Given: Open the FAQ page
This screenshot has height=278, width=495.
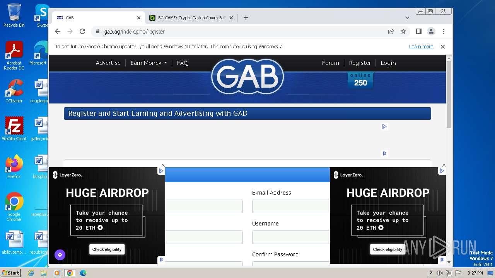Looking at the screenshot, I should pos(182,63).
